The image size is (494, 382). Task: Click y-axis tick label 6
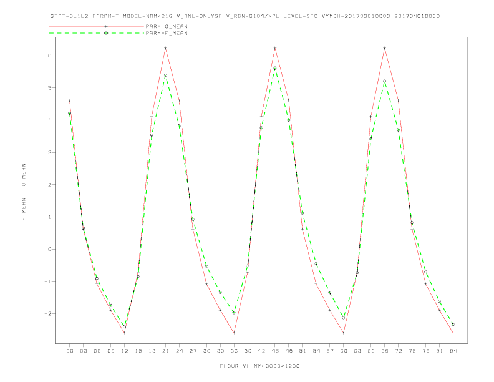click(49, 56)
